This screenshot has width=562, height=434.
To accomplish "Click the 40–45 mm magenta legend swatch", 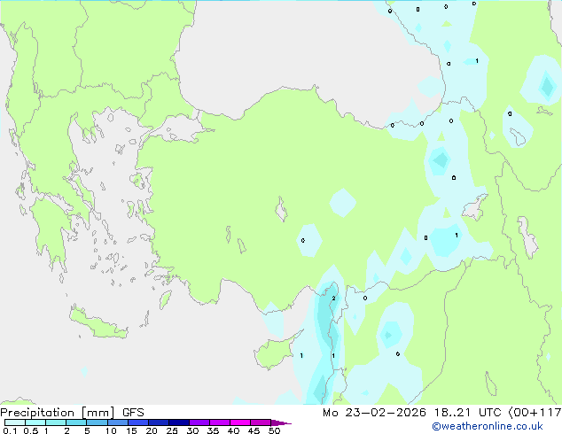I will pos(240,422).
